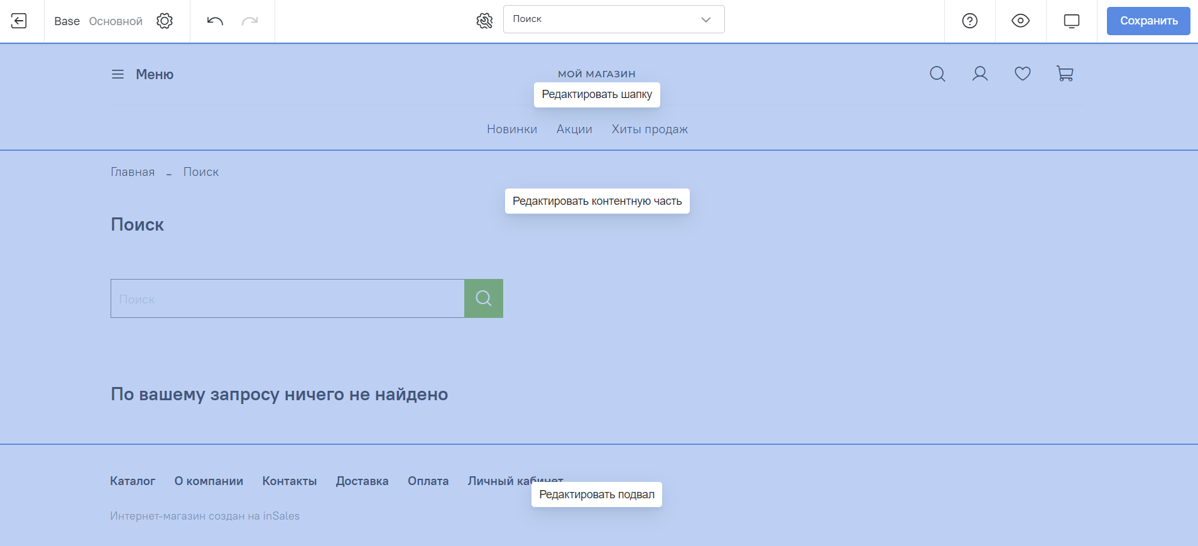Go to Главная breadcrumb link
This screenshot has width=1198, height=546.
pos(133,172)
